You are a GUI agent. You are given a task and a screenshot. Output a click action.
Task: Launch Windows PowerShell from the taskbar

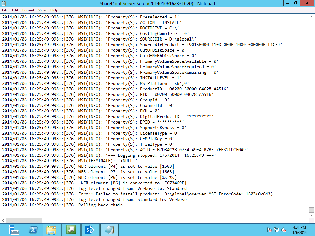tap(33, 230)
